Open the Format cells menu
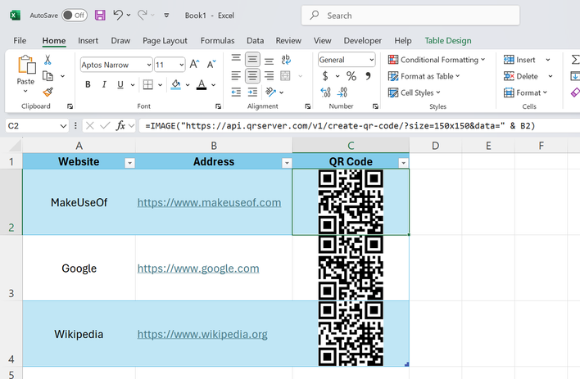The image size is (580, 379). click(525, 92)
